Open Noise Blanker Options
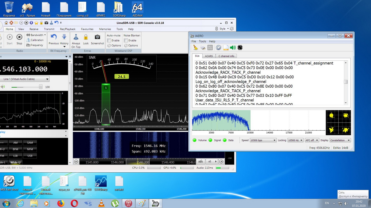The image size is (371, 208). pyautogui.click(x=131, y=45)
